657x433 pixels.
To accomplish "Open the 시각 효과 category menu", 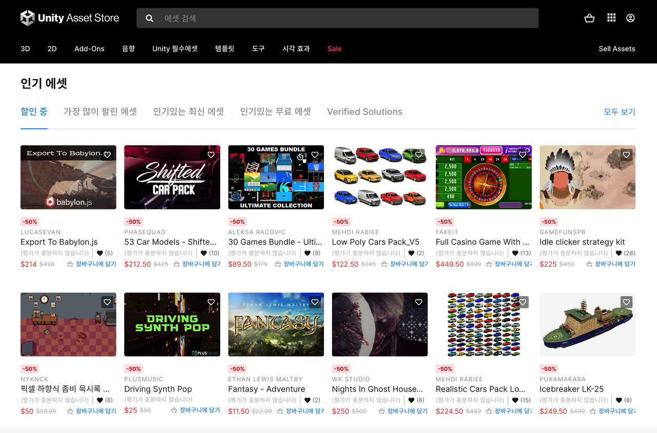I will pyautogui.click(x=296, y=49).
